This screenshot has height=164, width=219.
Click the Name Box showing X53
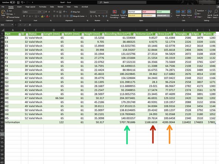coord(7,25)
